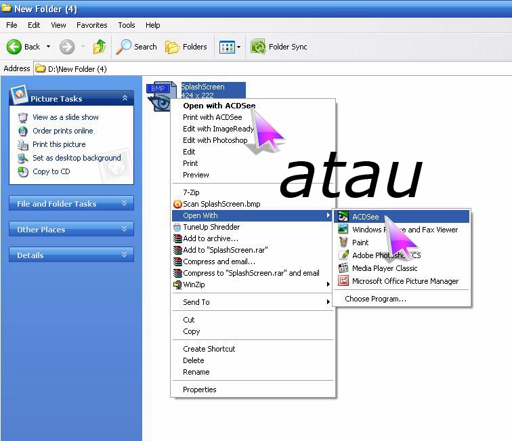The image size is (512, 441).
Task: Open the Views icon button
Action: pyautogui.click(x=227, y=47)
